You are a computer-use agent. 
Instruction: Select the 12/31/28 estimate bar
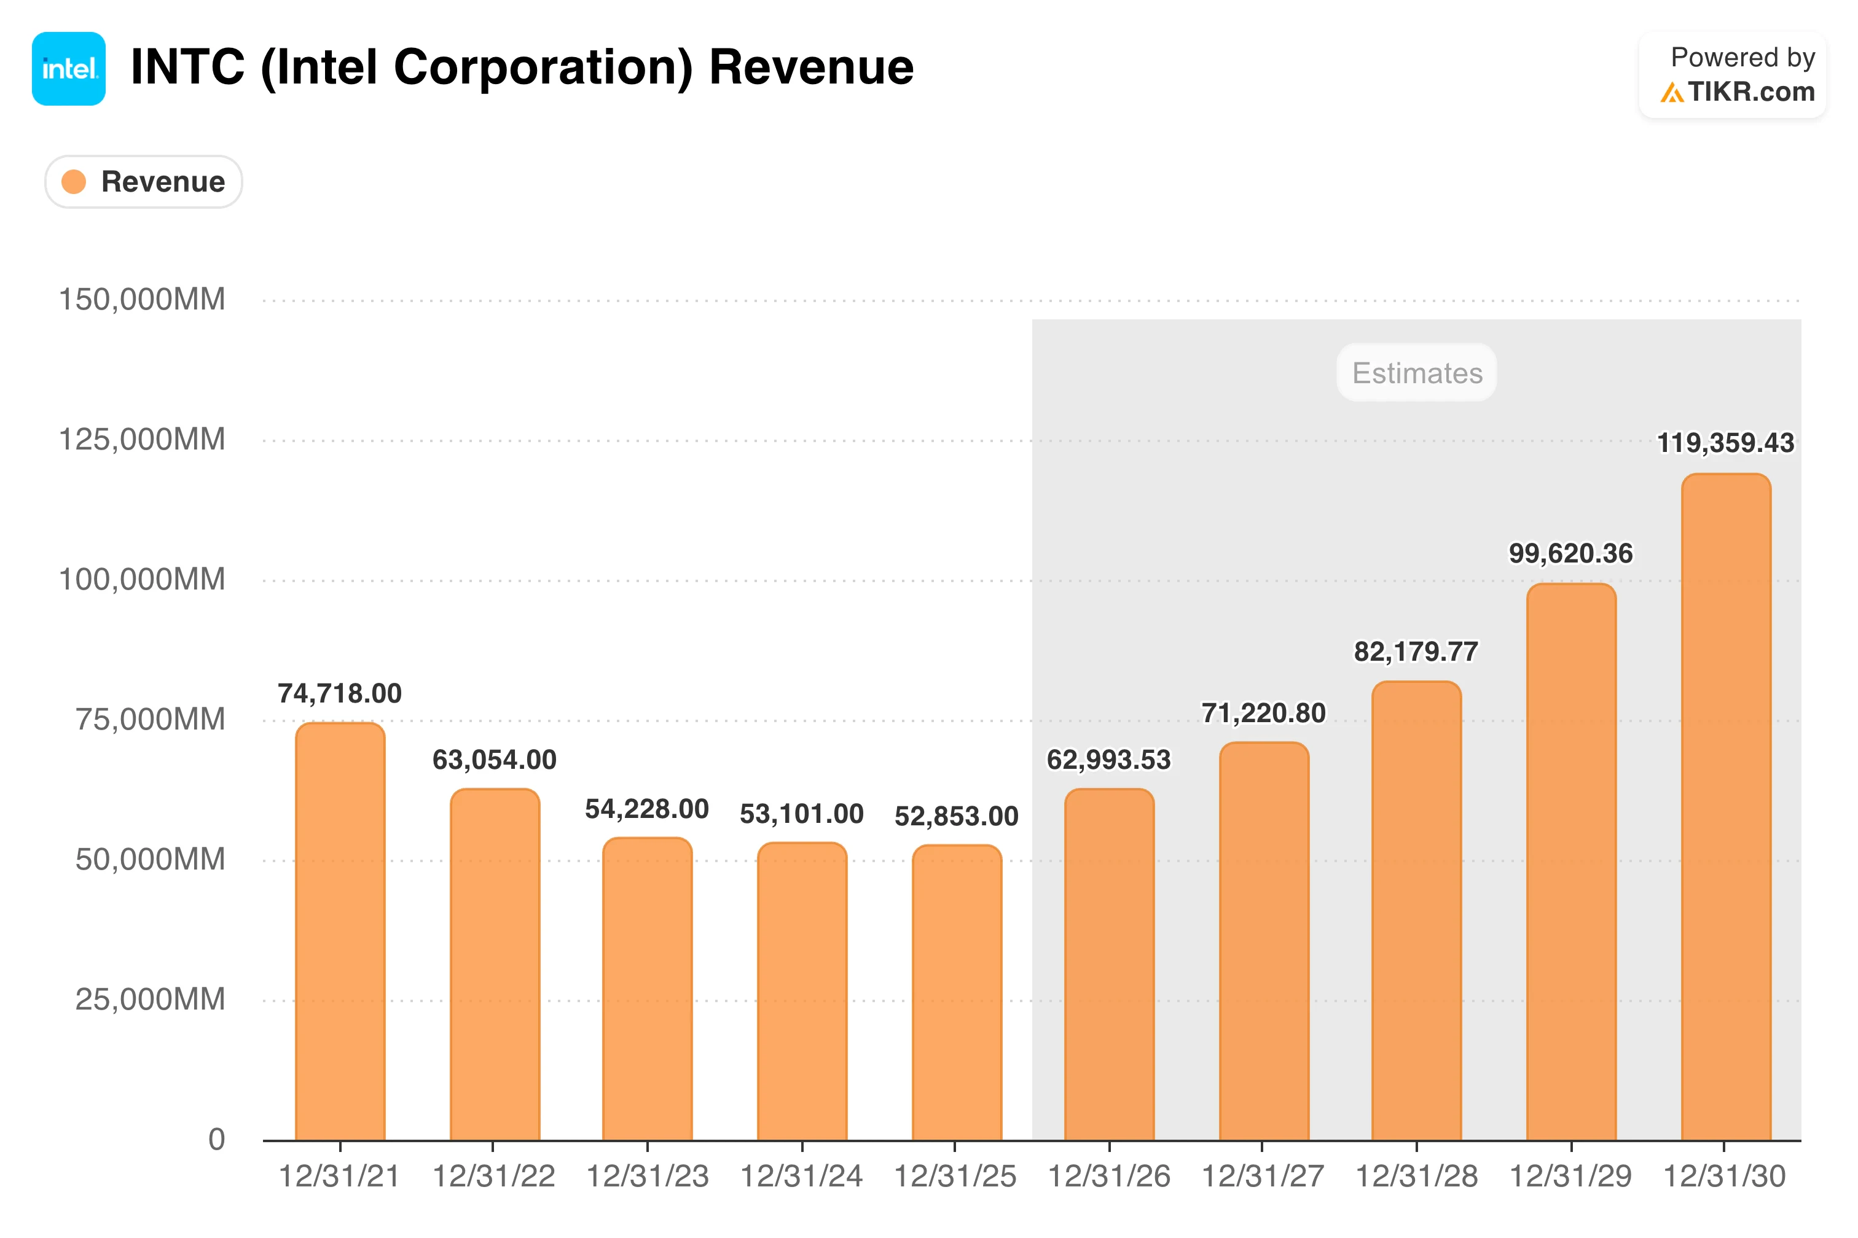[x=1417, y=911]
